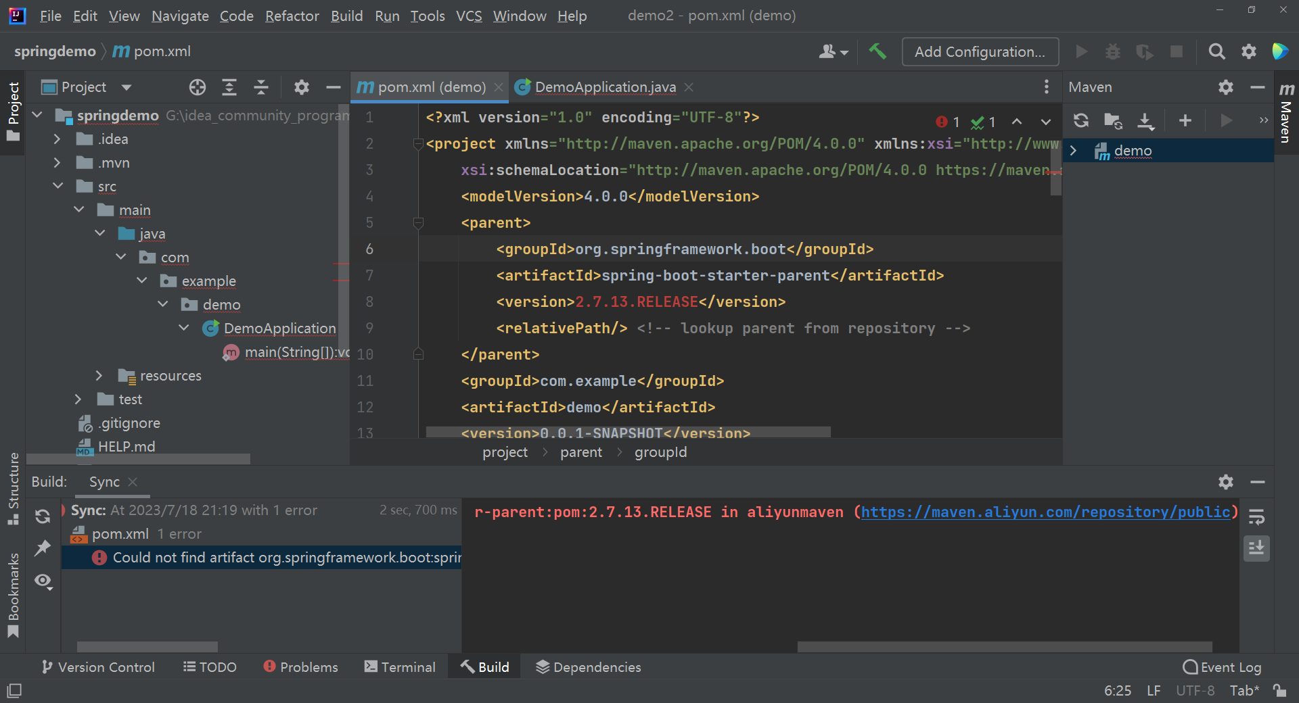Click the Debug bug icon
This screenshot has height=703, width=1299.
pyautogui.click(x=1113, y=51)
